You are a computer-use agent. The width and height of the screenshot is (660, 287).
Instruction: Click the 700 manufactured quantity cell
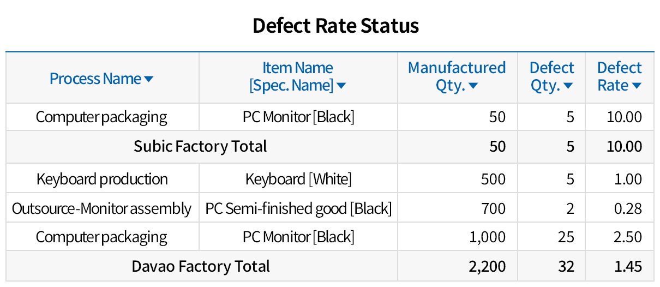tap(493, 208)
